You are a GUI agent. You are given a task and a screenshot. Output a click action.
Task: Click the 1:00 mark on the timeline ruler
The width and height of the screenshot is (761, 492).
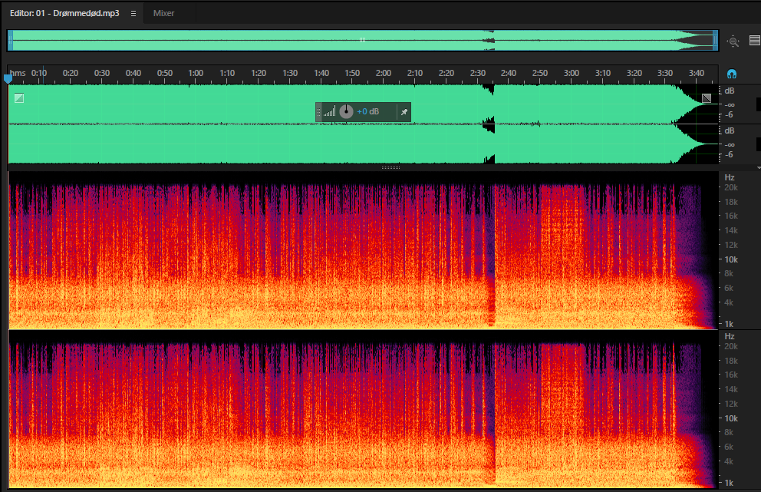click(196, 73)
